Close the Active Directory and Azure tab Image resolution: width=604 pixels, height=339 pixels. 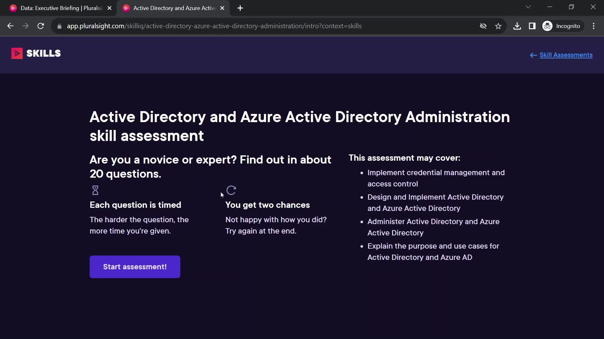pos(222,8)
